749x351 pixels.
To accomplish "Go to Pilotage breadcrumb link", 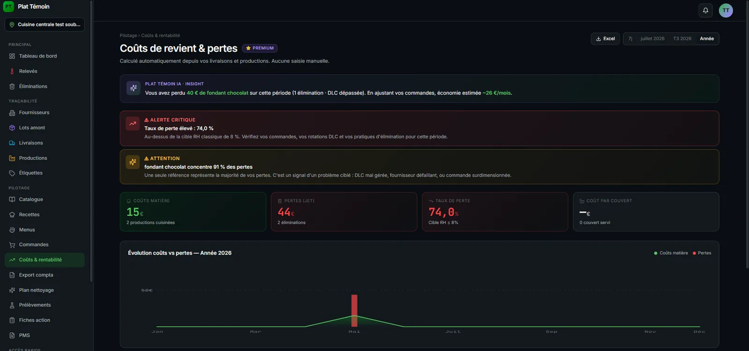I will pyautogui.click(x=128, y=36).
